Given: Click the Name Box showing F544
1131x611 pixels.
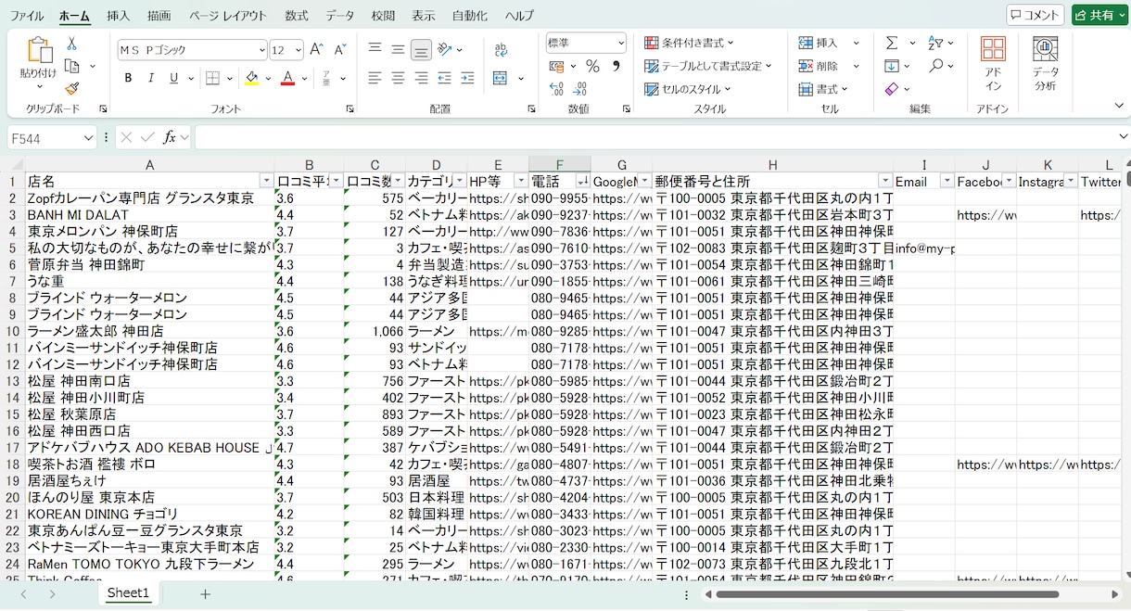Looking at the screenshot, I should (x=44, y=137).
